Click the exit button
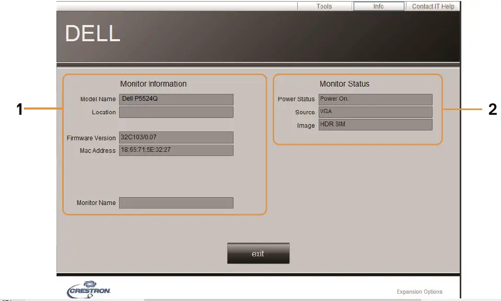This screenshot has width=501, height=301. pos(258,254)
